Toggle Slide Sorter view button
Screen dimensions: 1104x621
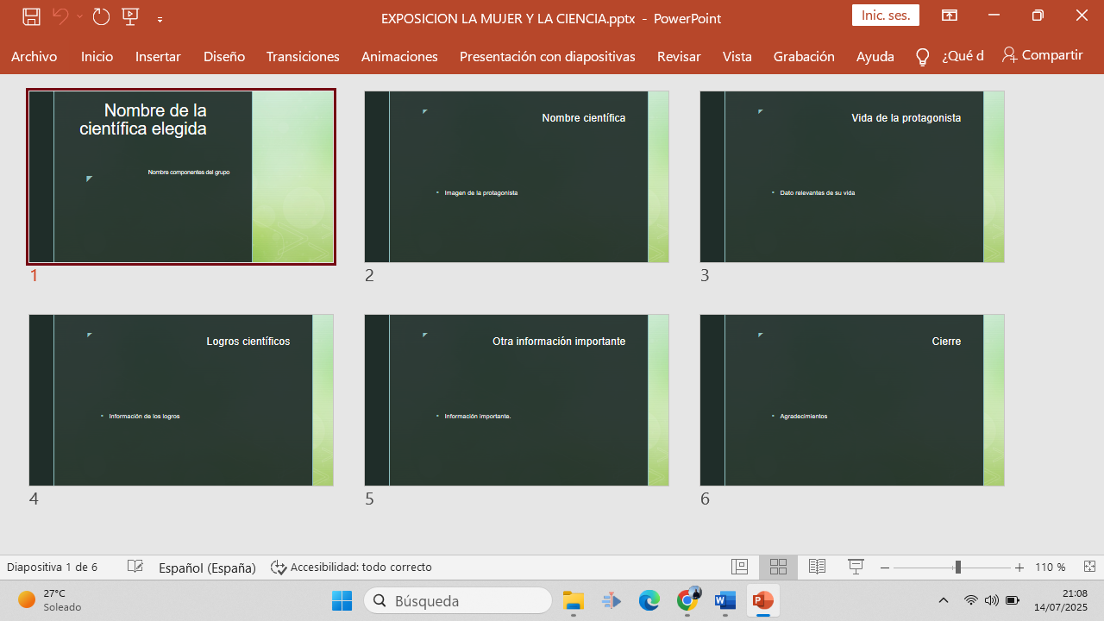pos(778,567)
